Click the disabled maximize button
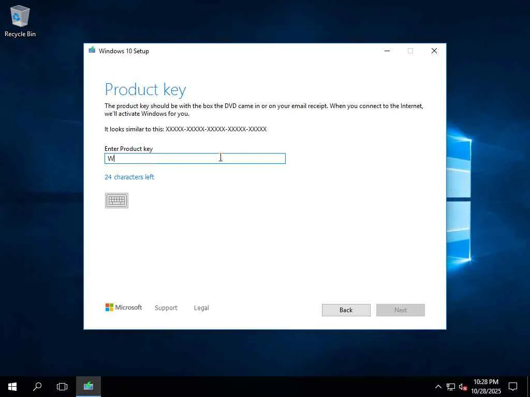The width and height of the screenshot is (530, 397). [410, 51]
